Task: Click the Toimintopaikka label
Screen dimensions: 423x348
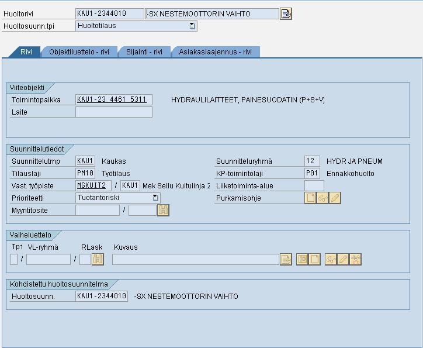Action: (36, 100)
